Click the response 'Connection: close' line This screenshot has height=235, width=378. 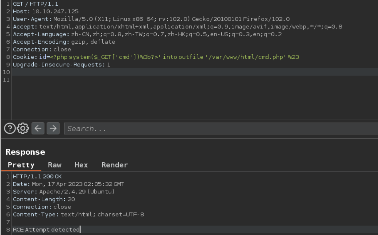tap(42, 207)
